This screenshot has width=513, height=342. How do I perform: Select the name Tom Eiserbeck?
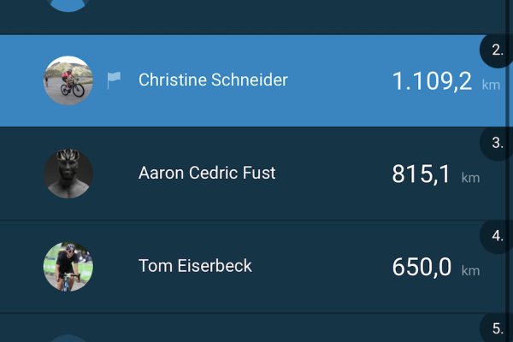195,266
